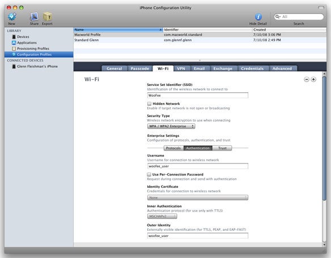
Task: Click the com.glennf.glenn identifier cell
Action: click(x=178, y=40)
